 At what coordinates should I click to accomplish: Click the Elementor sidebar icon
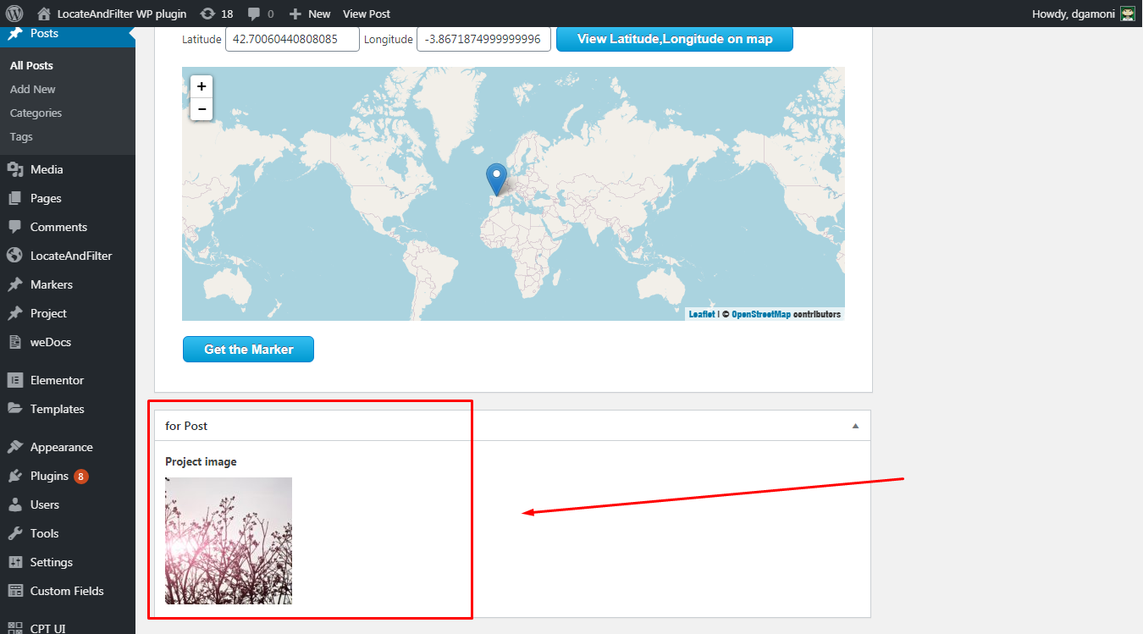coord(15,380)
